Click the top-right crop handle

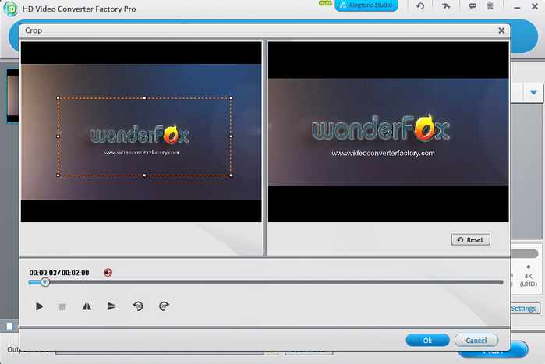pos(231,98)
